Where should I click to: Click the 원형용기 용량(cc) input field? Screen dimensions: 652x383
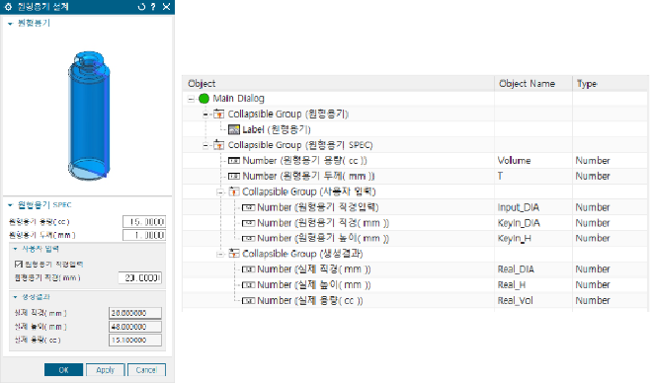tap(144, 222)
